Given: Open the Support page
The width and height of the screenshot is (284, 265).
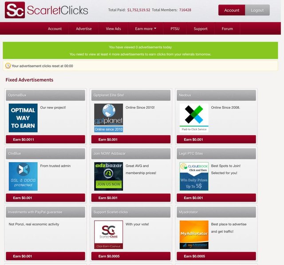Looking at the screenshot, I should pos(201,28).
